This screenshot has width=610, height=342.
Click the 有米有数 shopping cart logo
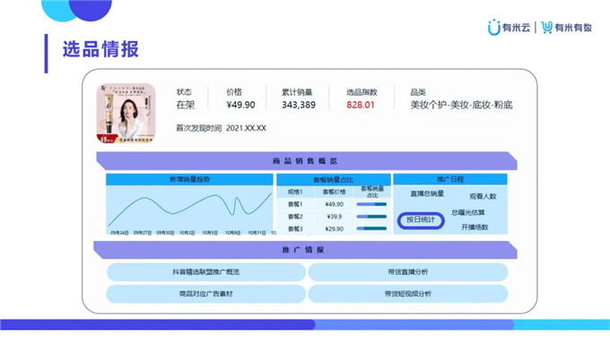[546, 27]
